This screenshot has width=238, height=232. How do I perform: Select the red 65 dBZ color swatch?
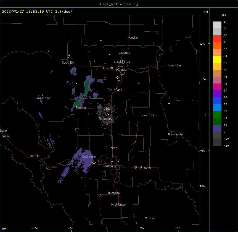(x=217, y=39)
